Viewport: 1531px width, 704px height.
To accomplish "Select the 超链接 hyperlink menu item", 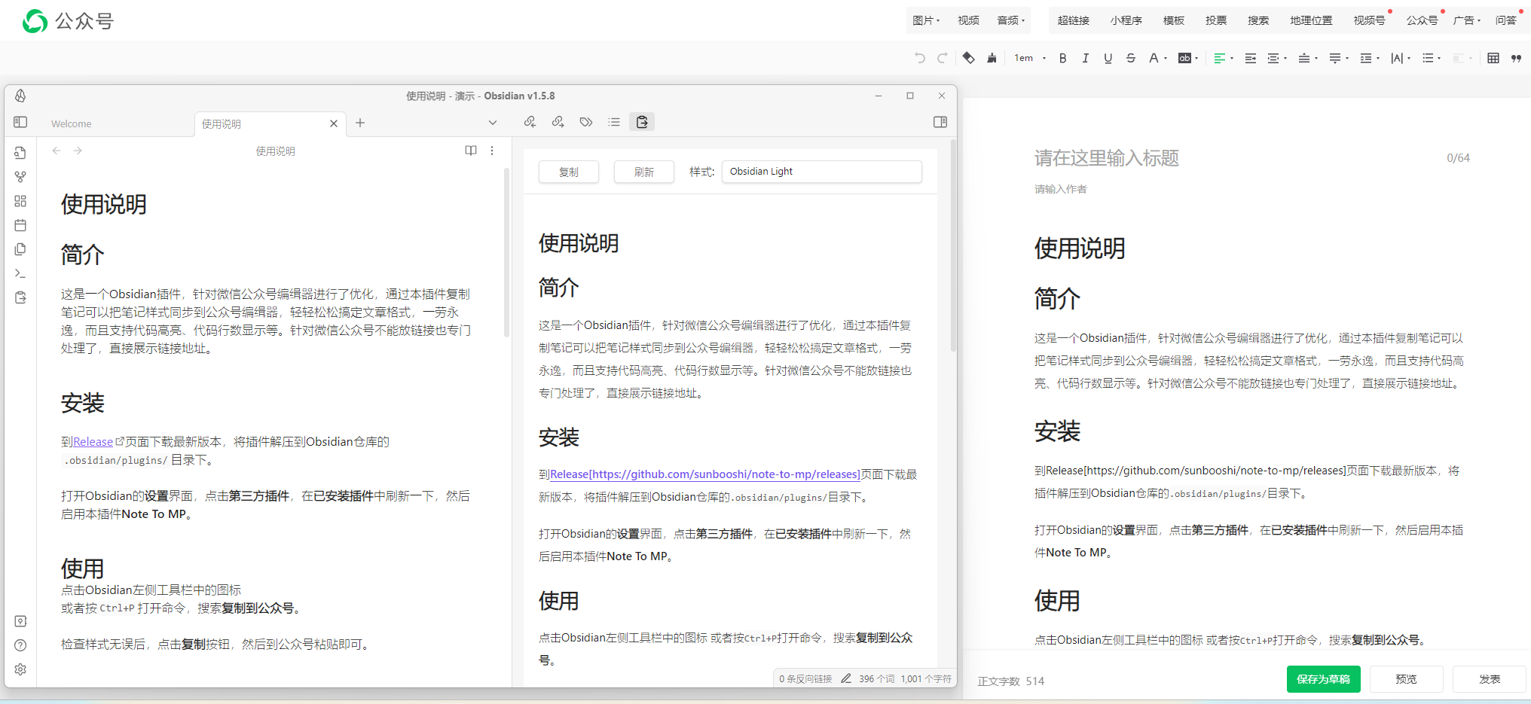I will [x=1073, y=20].
